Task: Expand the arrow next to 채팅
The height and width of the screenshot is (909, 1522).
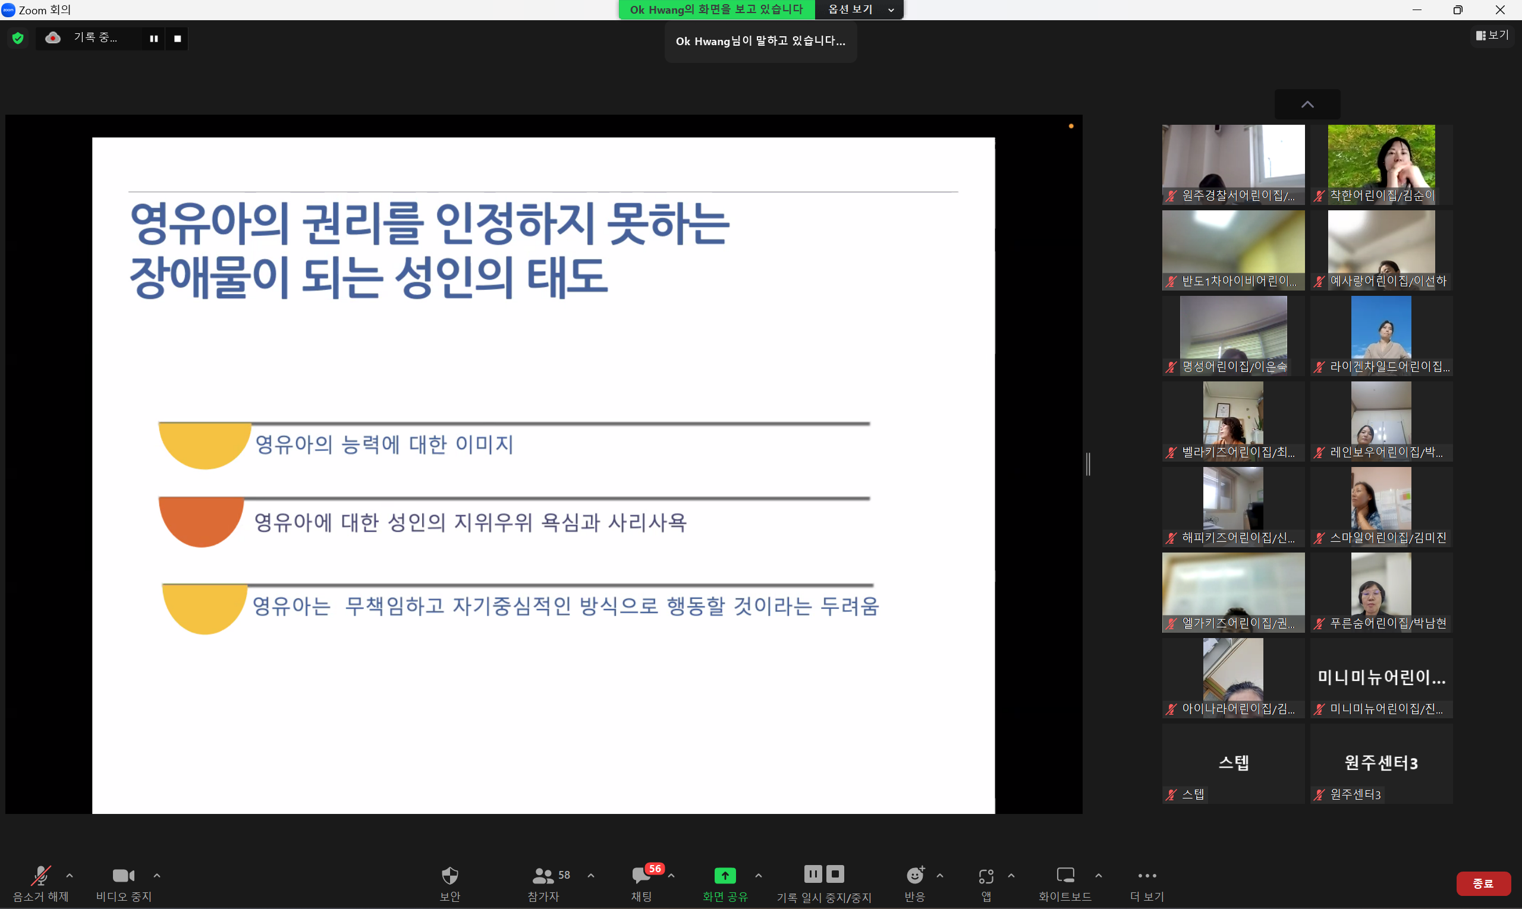Action: tap(671, 876)
